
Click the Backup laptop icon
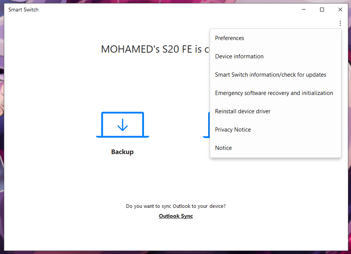[123, 125]
